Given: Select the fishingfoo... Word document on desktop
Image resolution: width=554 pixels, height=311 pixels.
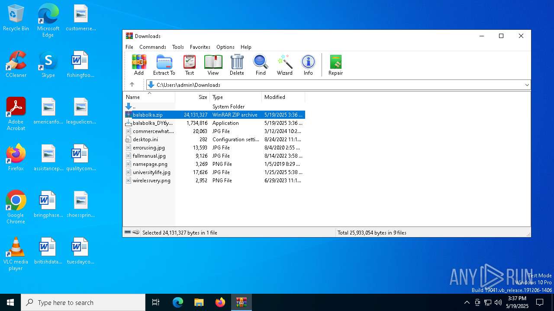Looking at the screenshot, I should (81, 64).
